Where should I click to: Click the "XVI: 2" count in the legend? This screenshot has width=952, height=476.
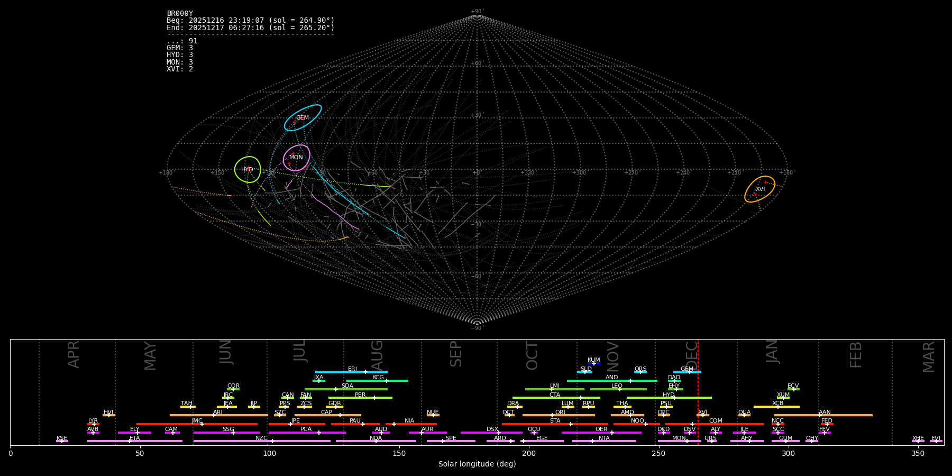click(180, 69)
